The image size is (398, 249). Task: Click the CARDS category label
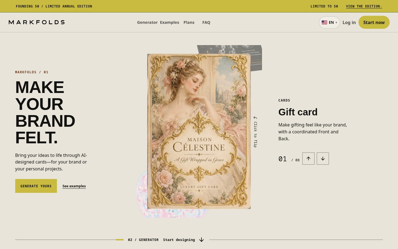click(284, 100)
